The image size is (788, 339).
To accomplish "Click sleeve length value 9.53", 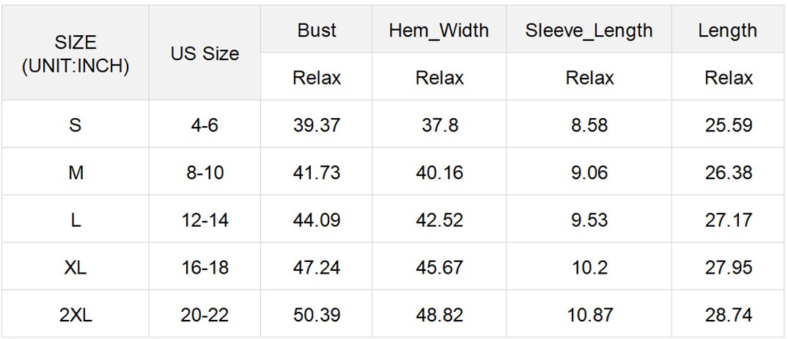I will (589, 219).
